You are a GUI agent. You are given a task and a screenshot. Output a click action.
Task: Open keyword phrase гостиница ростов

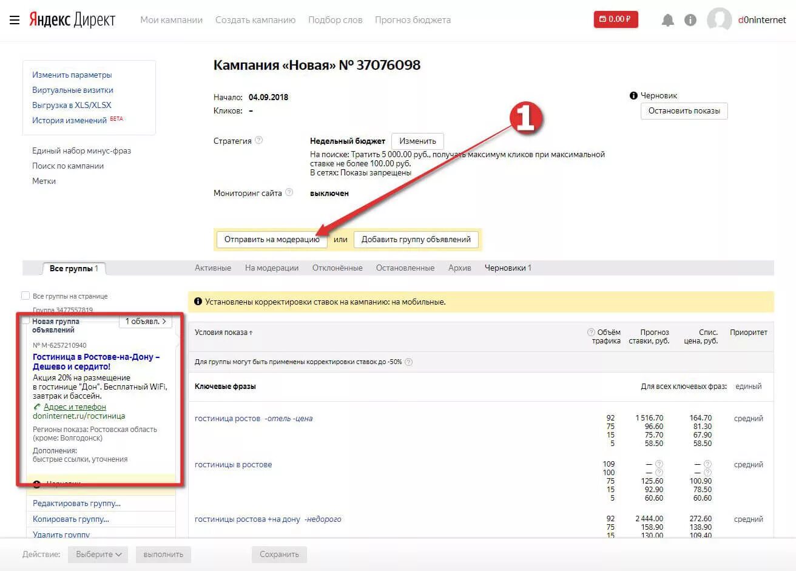click(228, 418)
